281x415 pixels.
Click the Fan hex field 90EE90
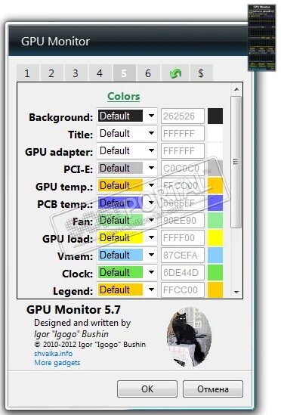click(x=183, y=221)
